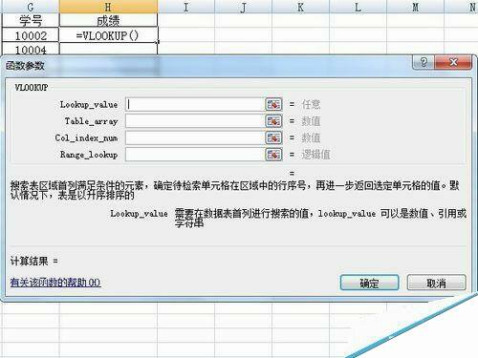Click the Col_index_num range selector icon
The image size is (478, 358).
click(x=273, y=137)
